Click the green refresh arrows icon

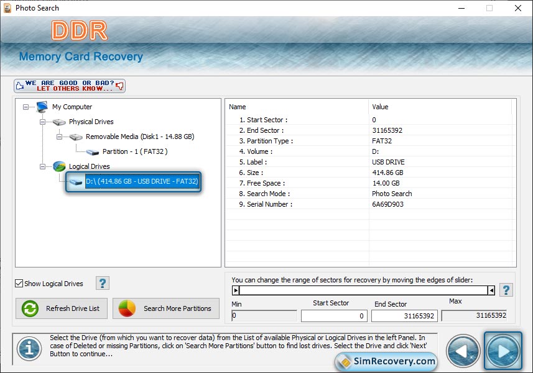click(30, 308)
